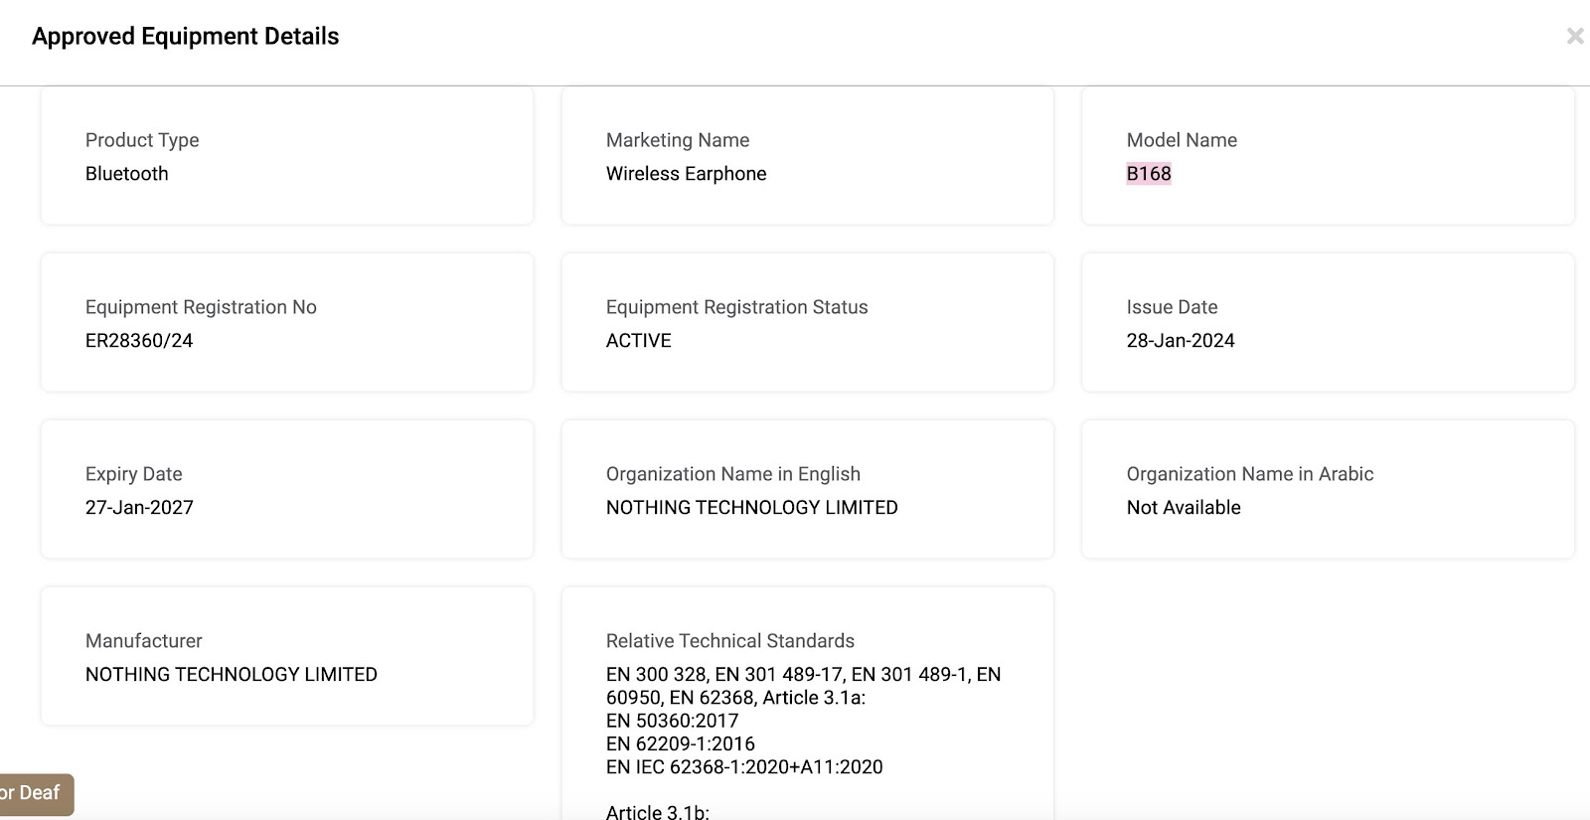Click the Article 3.1b text
Screen dimensions: 1590x820
657,812
